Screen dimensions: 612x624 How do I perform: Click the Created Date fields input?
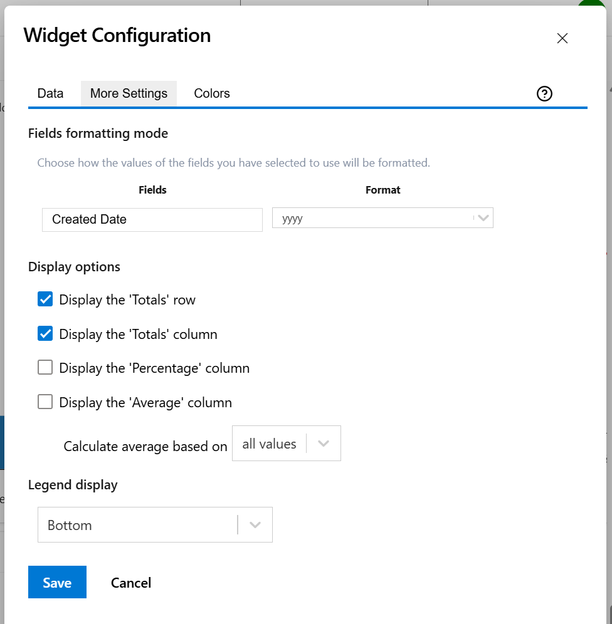coord(152,219)
